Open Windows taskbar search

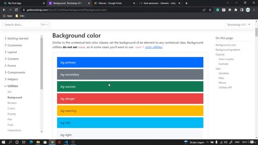point(10,142)
